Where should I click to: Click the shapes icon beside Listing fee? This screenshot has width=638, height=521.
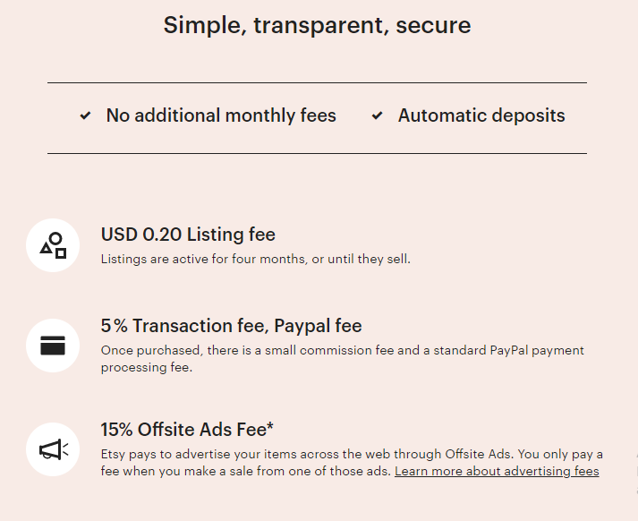click(x=53, y=245)
